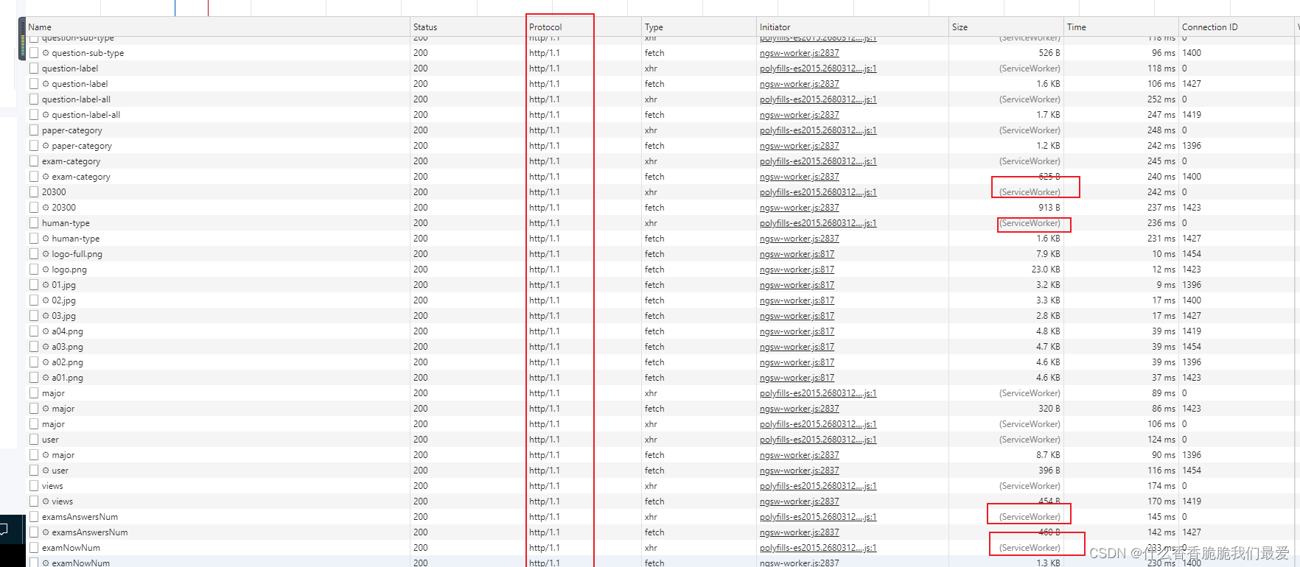The image size is (1300, 567).
Task: Click the gear icon on the views fetch row
Action: click(x=46, y=501)
